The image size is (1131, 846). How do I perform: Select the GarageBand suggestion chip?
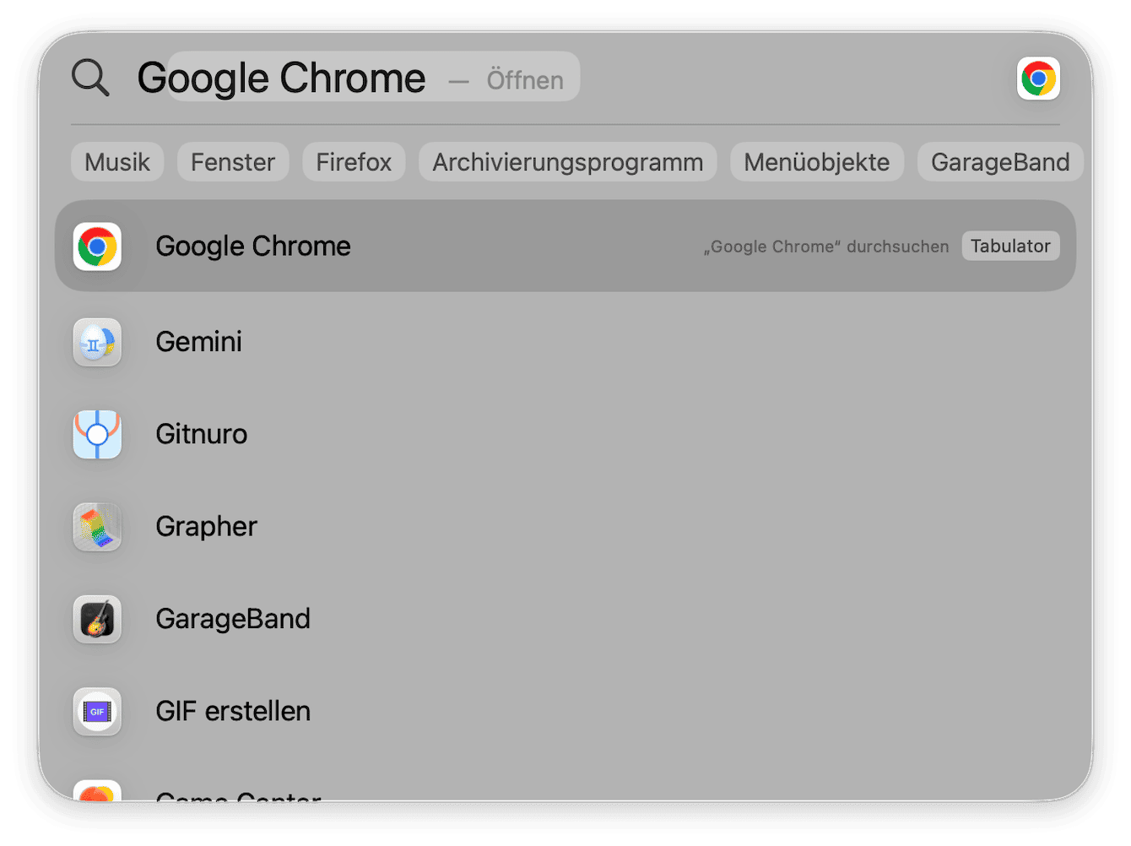coord(999,162)
